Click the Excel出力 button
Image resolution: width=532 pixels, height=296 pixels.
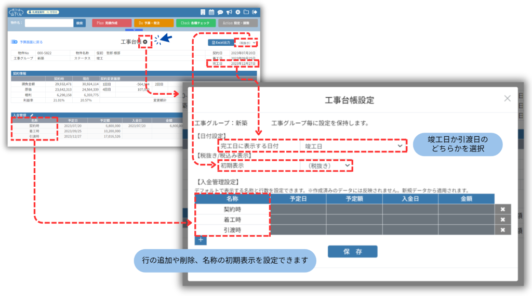point(220,42)
